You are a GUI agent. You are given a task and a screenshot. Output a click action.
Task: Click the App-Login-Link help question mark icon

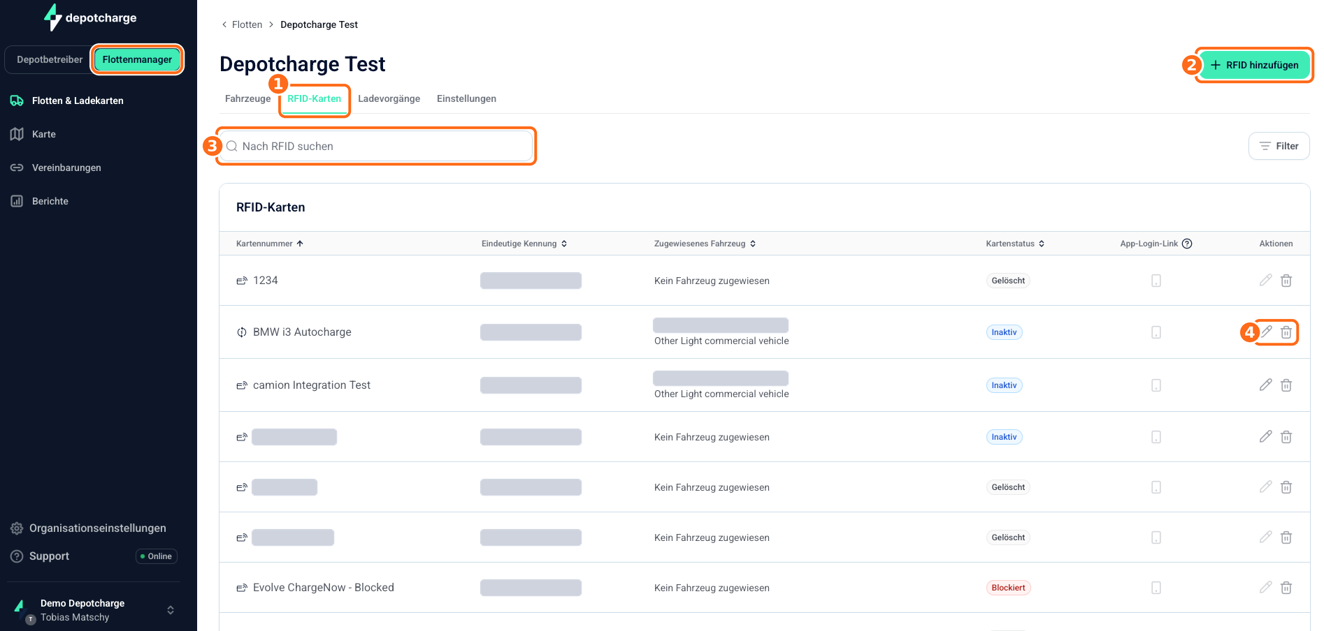point(1187,244)
